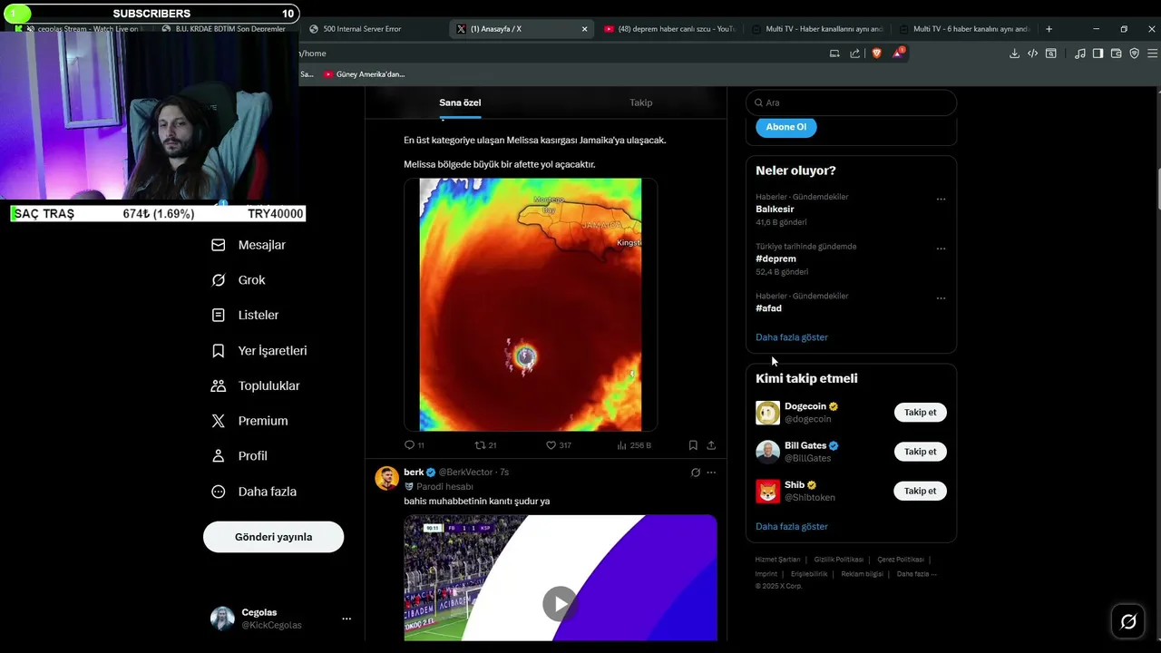The height and width of the screenshot is (653, 1161).
Task: Click the Brave VPN shield icon
Action: (1134, 54)
